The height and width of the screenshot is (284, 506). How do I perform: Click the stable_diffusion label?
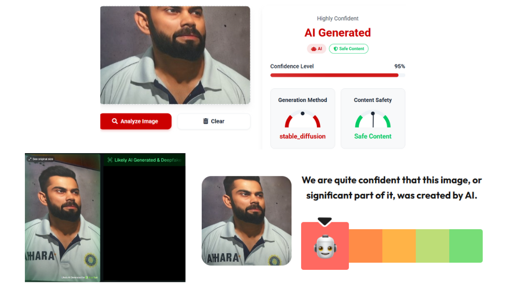[302, 136]
